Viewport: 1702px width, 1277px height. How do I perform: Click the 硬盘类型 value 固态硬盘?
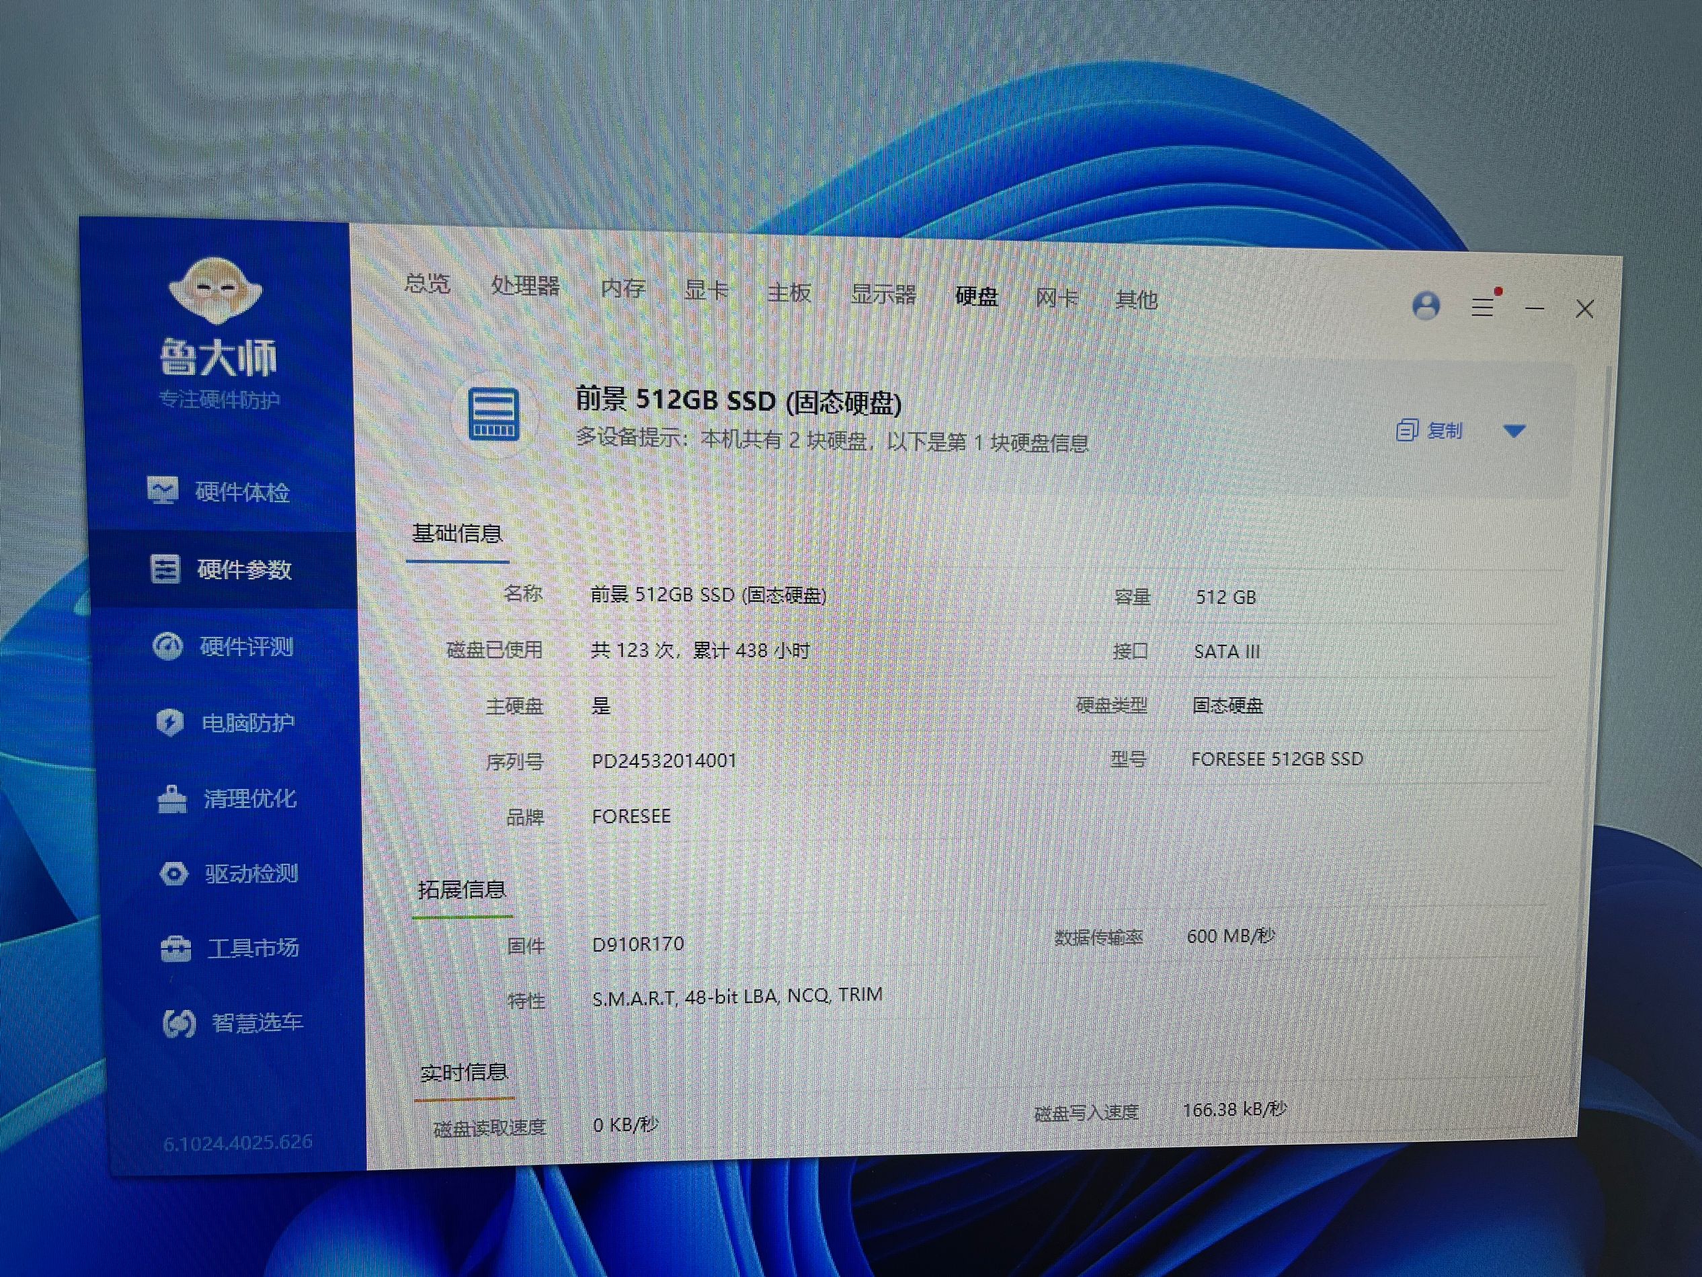1228,706
